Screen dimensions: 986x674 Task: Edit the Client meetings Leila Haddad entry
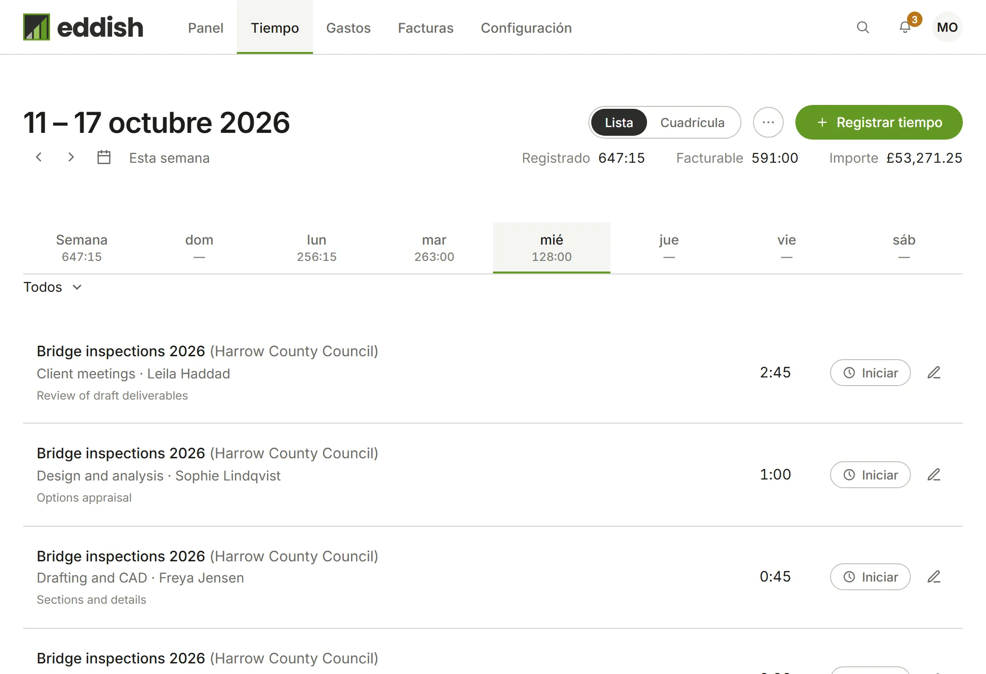(934, 373)
